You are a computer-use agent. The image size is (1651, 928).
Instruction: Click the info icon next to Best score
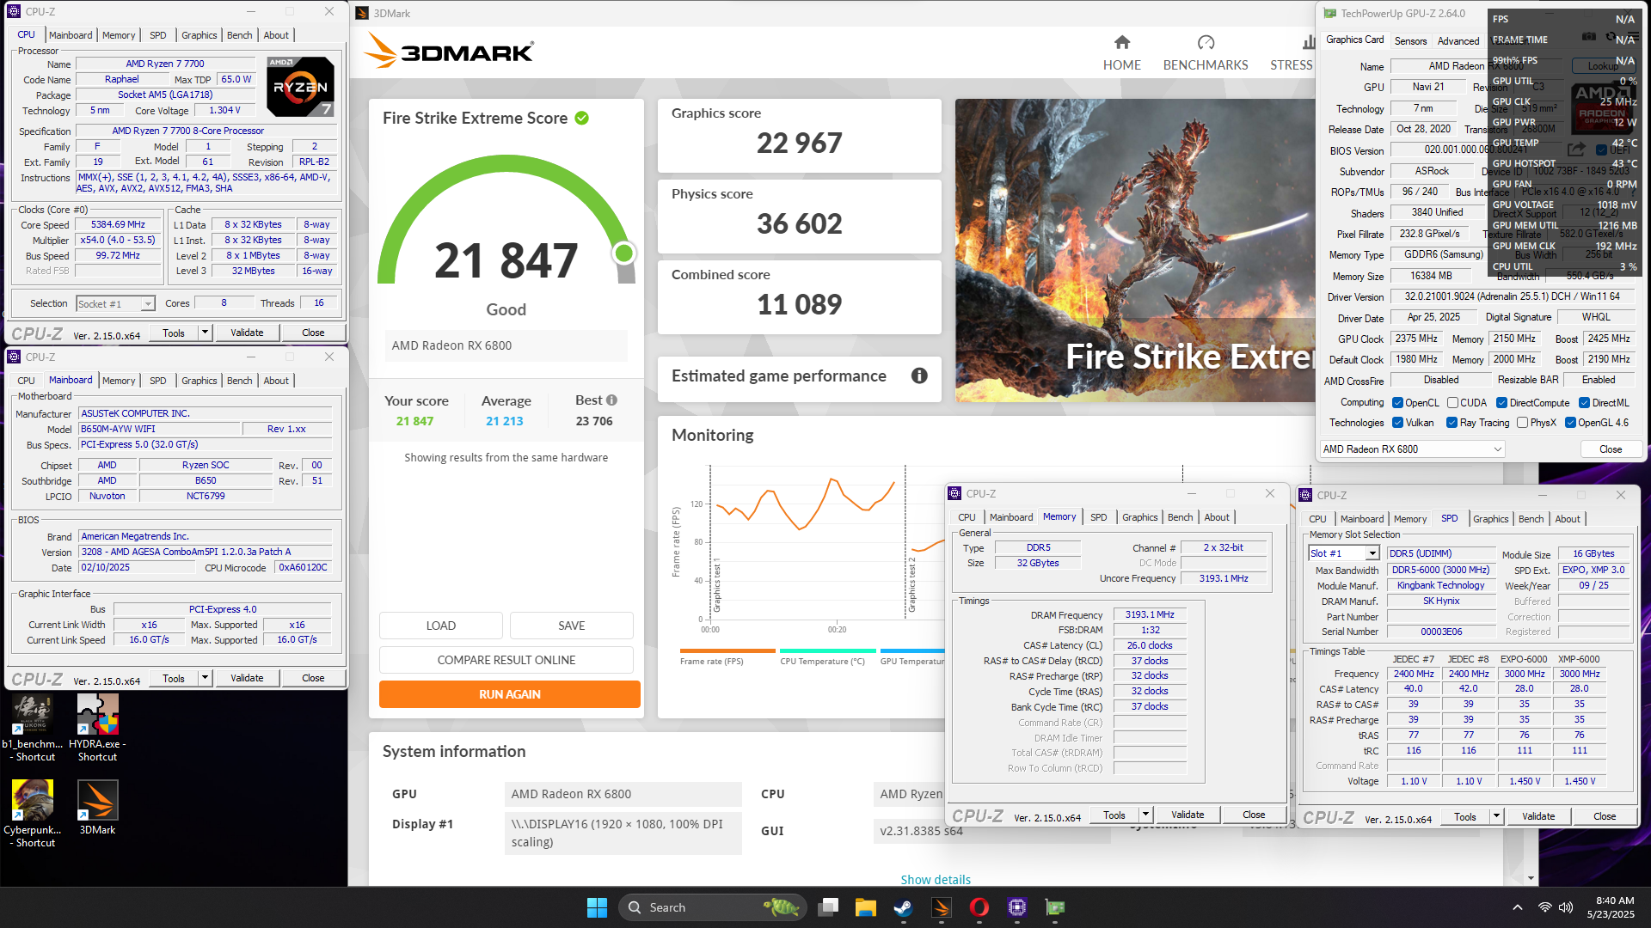(x=611, y=400)
